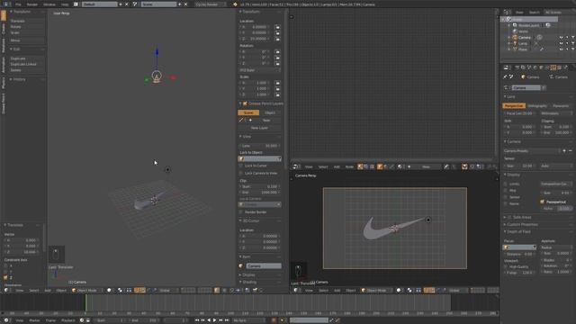Toggle auto-keying record button in the timeline
The width and height of the screenshot is (576, 324).
(274, 320)
